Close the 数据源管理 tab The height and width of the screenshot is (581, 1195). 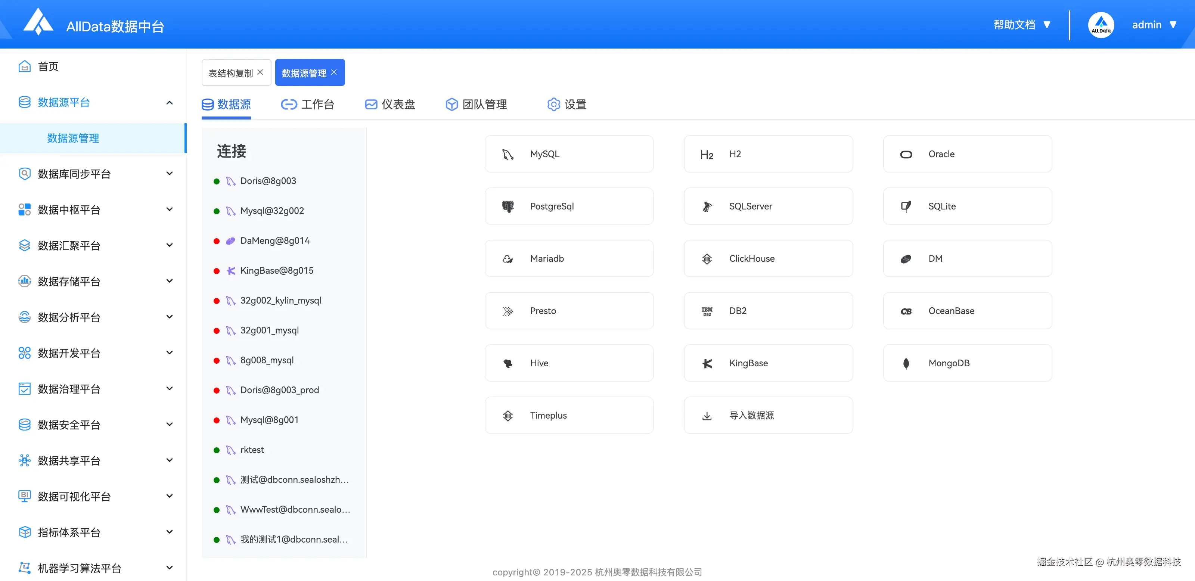334,72
